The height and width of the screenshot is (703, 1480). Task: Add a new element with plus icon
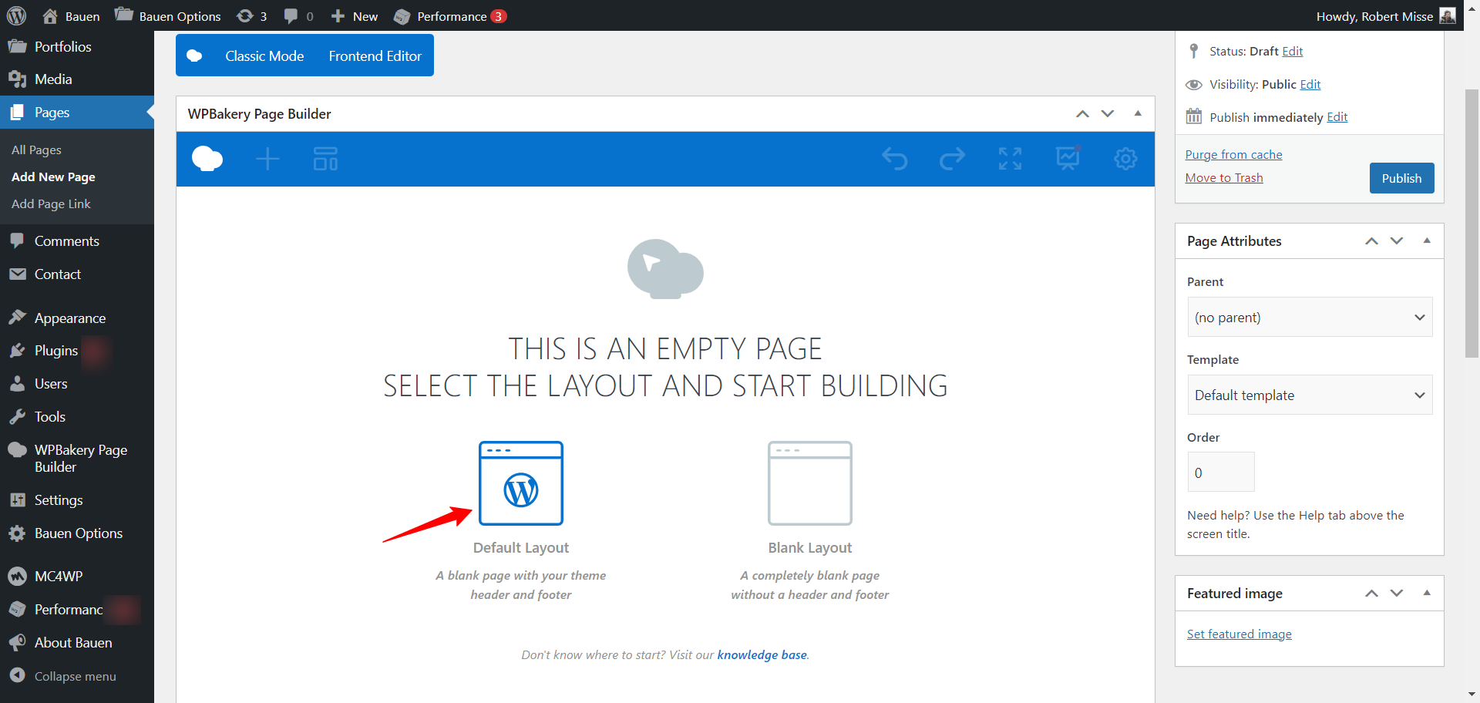[267, 159]
